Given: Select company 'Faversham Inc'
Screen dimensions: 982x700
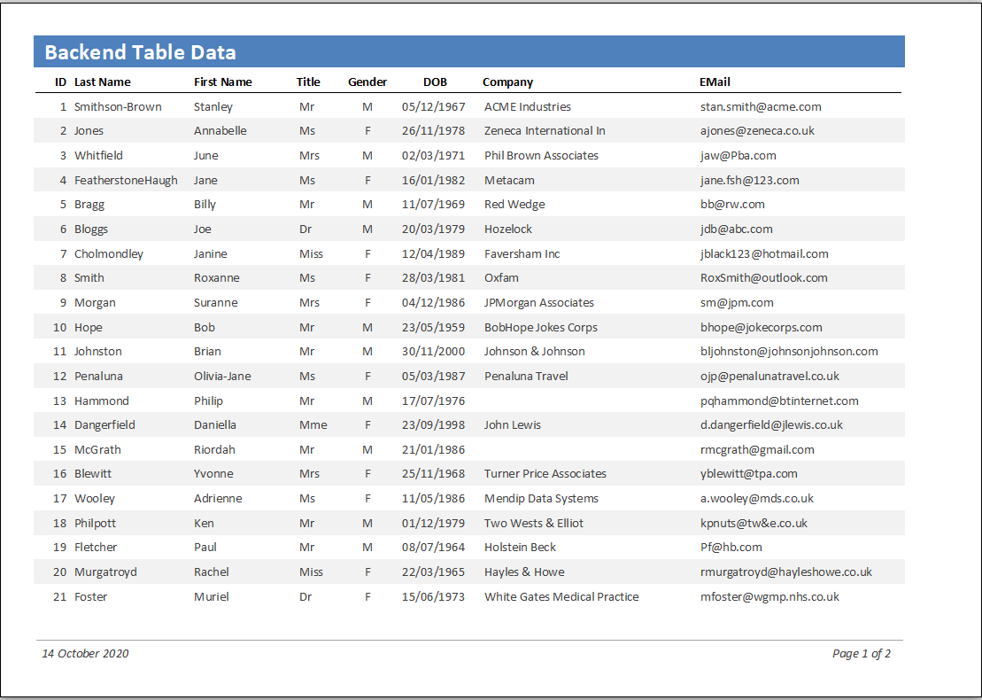Looking at the screenshot, I should (522, 253).
